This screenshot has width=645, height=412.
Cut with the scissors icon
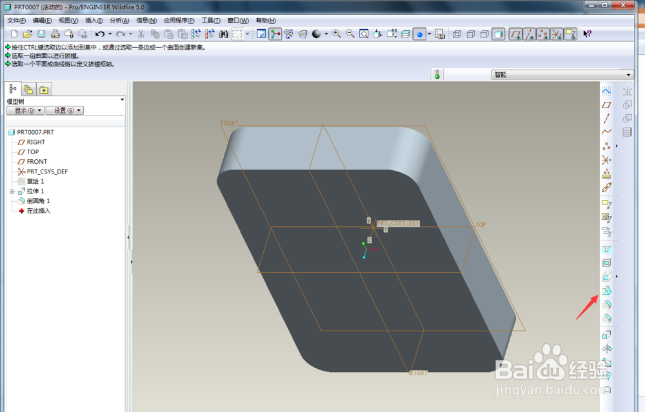pos(141,34)
